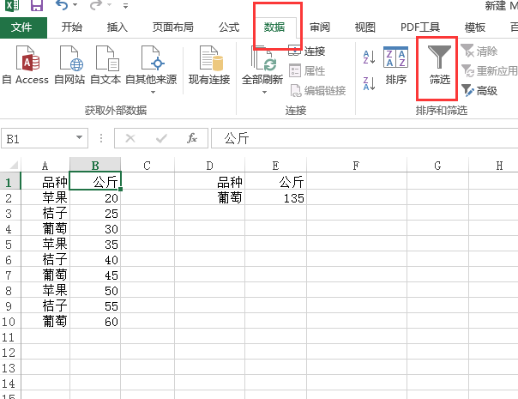Switch to the 开始 tab
This screenshot has height=399, width=518.
[x=72, y=27]
